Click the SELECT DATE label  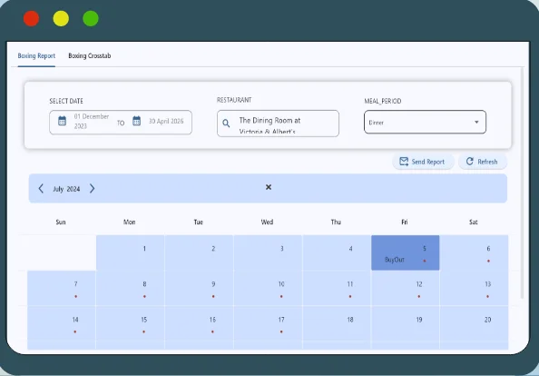(66, 101)
